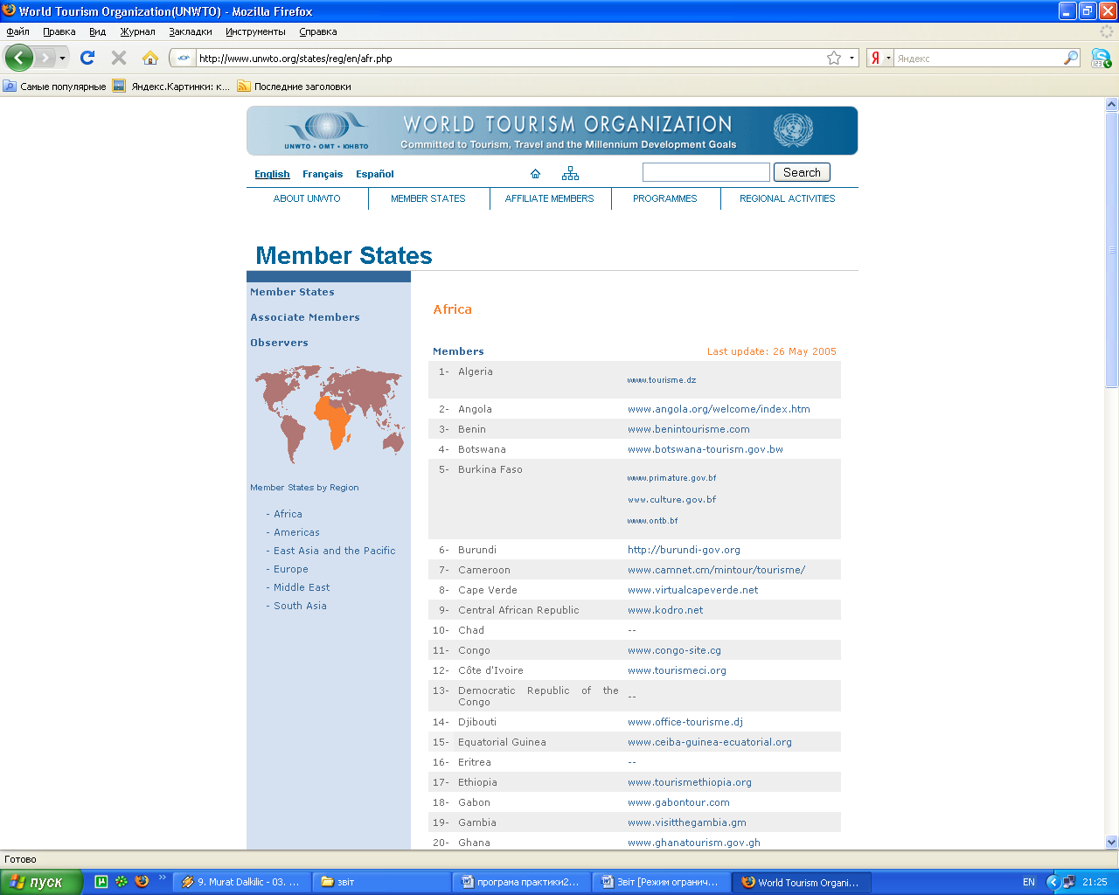
Task: Open the www.botswana-tourism.gov.bw link
Action: pyautogui.click(x=705, y=449)
